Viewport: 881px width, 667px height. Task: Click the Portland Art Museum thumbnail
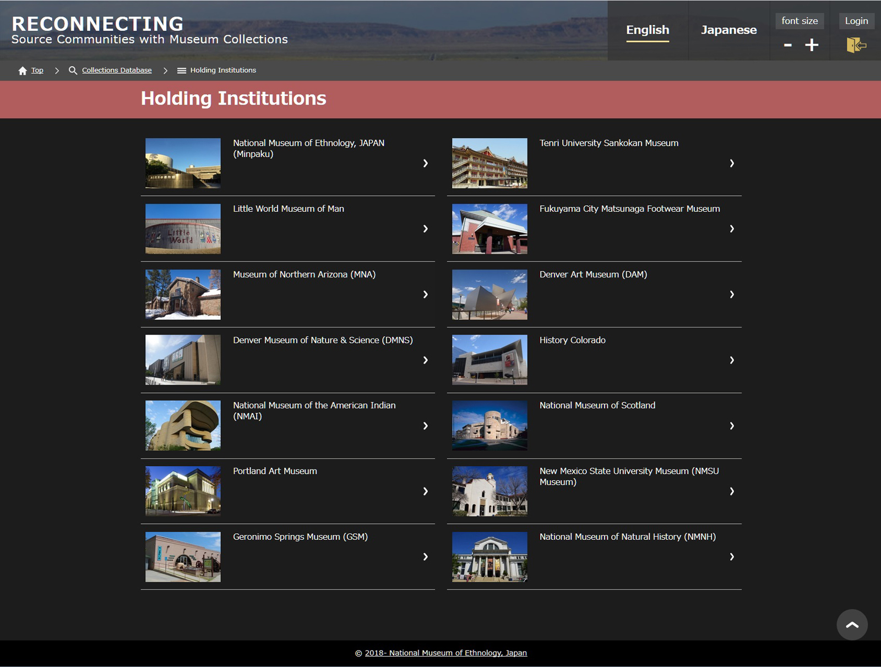[x=183, y=491]
